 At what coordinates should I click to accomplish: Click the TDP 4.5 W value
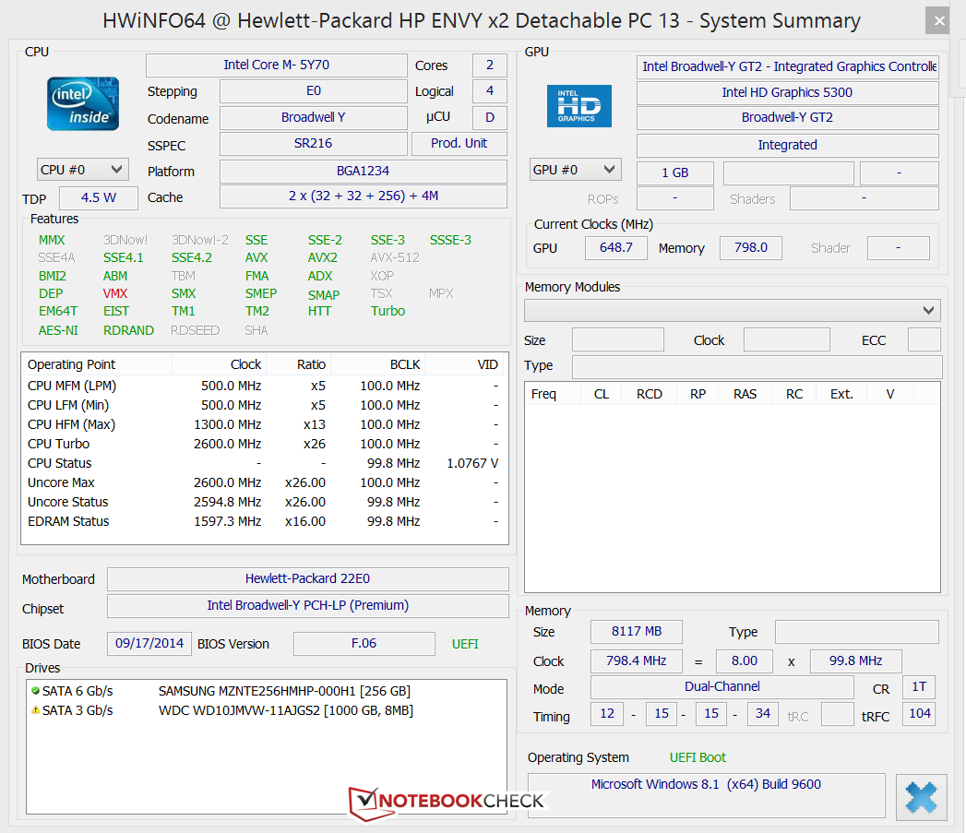point(99,197)
